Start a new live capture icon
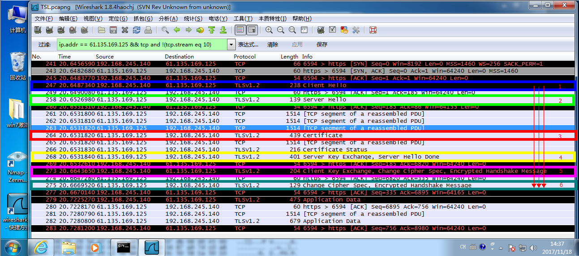 click(61, 30)
